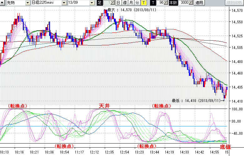The width and height of the screenshot is (244, 156).
Task: Click the 天井 ceiling marker label
Action: point(104,106)
